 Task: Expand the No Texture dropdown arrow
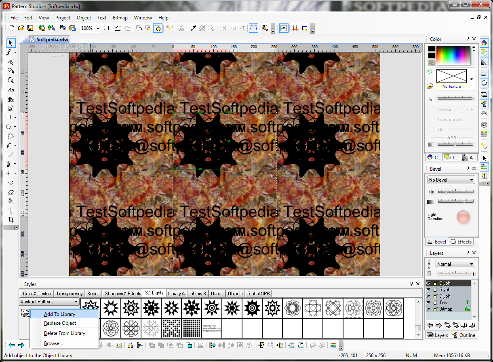coord(472,79)
